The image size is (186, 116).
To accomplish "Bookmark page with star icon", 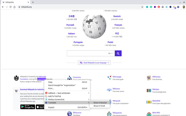I will [x=142, y=7].
